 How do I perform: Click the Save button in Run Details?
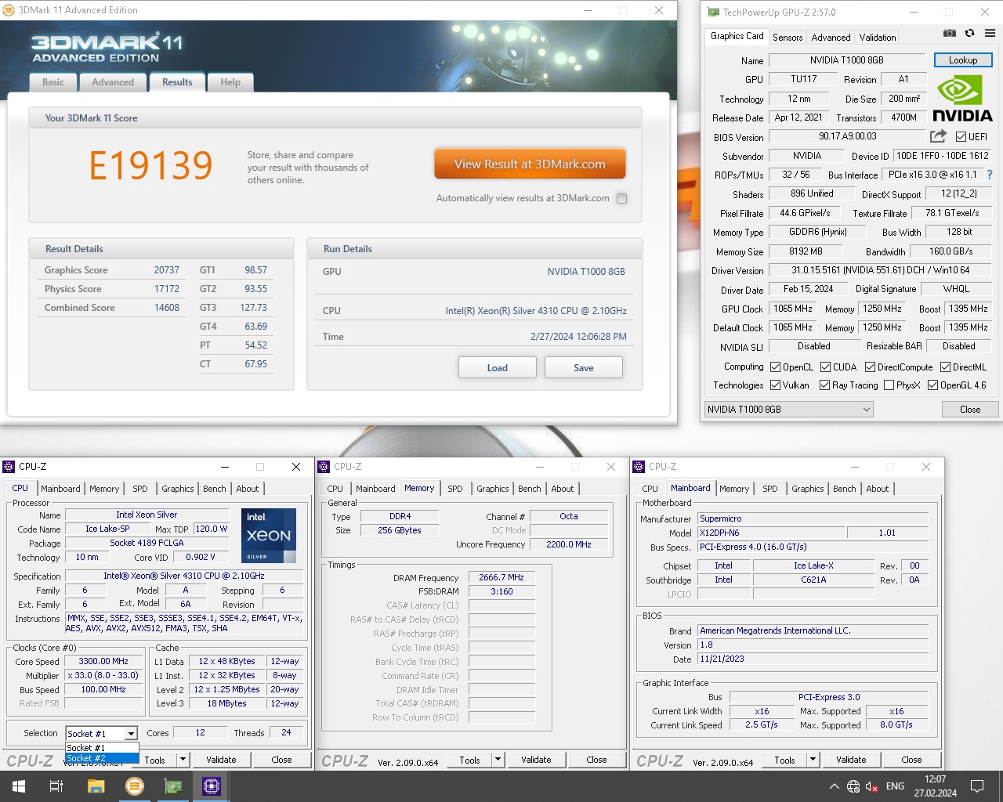point(584,367)
